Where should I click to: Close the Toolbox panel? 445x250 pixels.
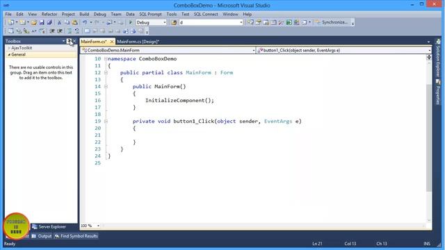click(x=74, y=41)
